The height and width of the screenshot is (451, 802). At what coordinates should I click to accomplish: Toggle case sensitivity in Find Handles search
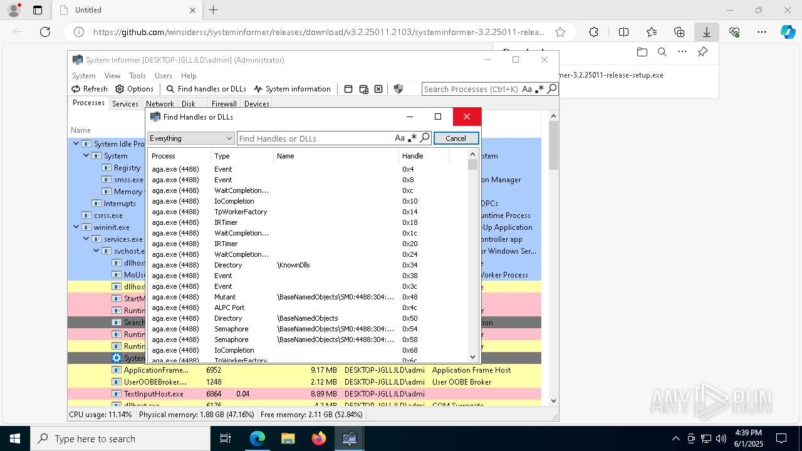[x=400, y=138]
